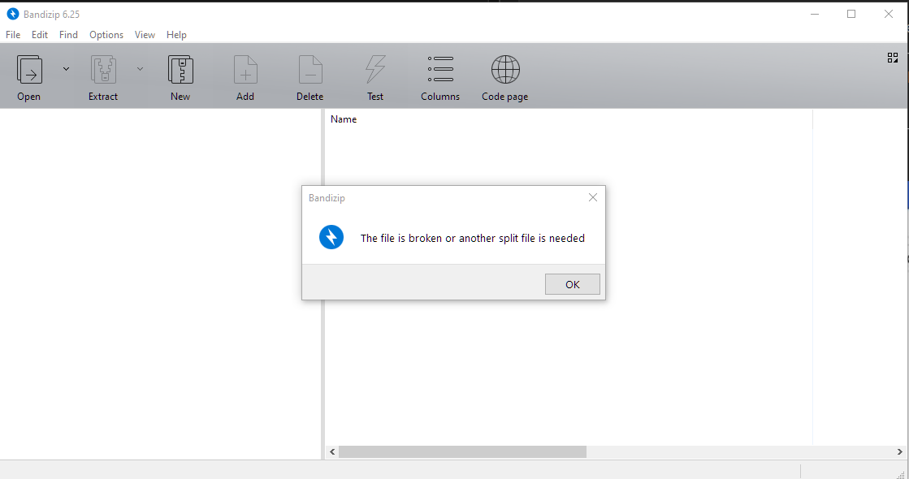Click the error message text about broken file

473,238
